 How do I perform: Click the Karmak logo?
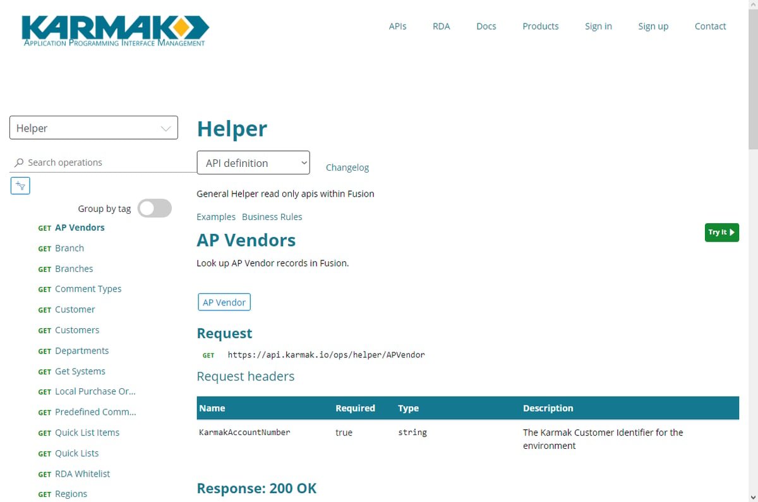tap(115, 30)
